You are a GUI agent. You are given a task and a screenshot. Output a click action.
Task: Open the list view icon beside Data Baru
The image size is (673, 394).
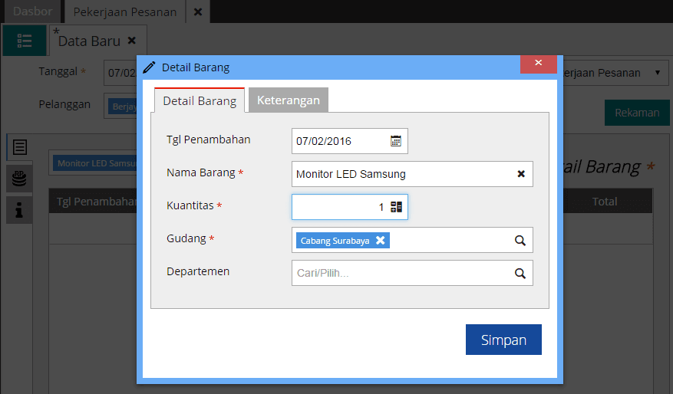point(25,41)
